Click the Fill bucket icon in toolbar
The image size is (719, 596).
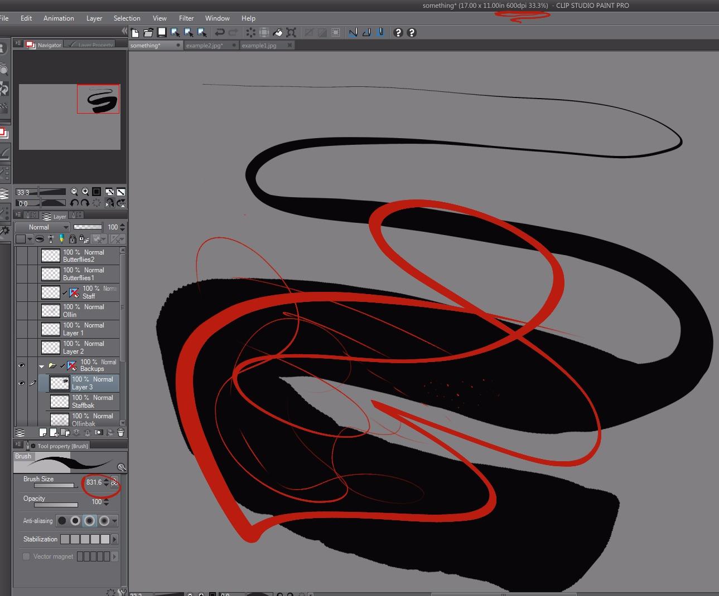278,33
